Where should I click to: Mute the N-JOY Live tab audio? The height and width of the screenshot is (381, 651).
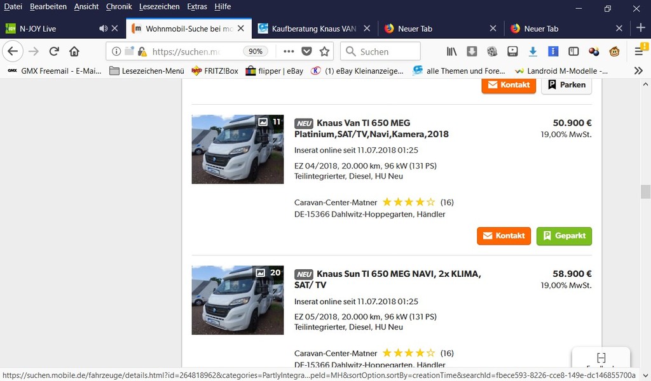[103, 28]
